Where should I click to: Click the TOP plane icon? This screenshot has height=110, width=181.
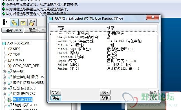coord(10,55)
